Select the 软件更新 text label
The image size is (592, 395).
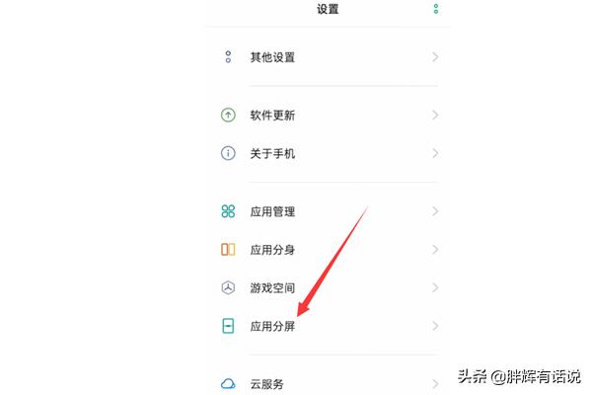pyautogui.click(x=272, y=116)
